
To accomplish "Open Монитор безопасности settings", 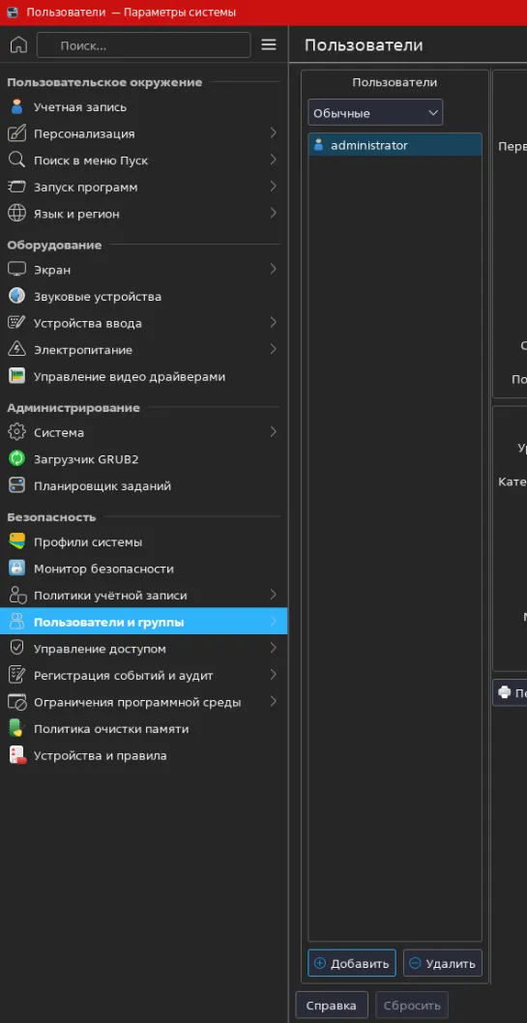I will [143, 569].
